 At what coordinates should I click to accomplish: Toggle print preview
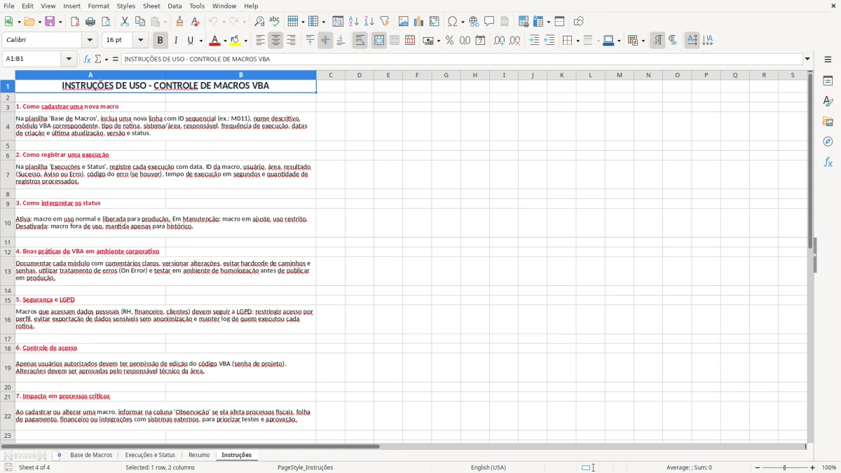point(106,22)
